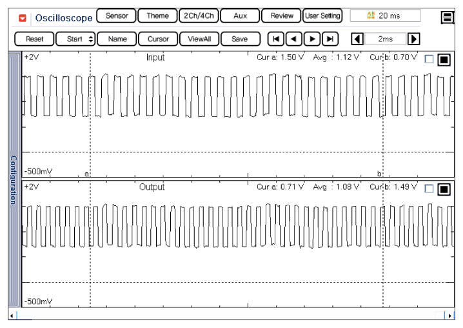The height and width of the screenshot is (328, 463).
Task: Jump to the first waveform frame
Action: point(276,39)
